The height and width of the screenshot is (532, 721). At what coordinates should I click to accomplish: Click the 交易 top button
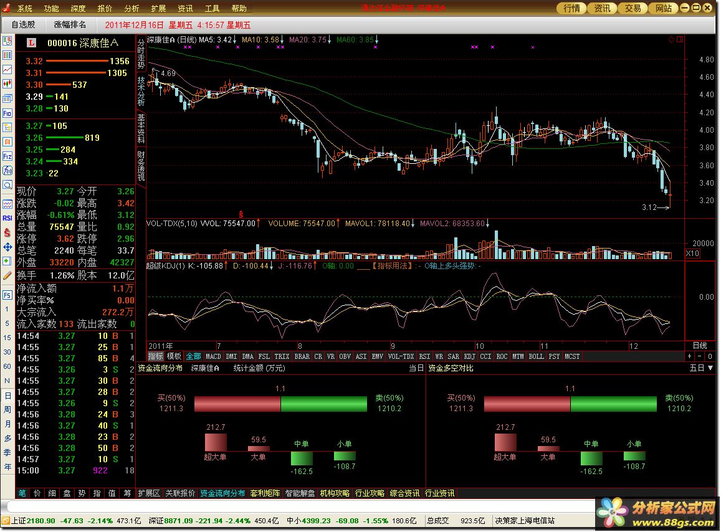[633, 8]
